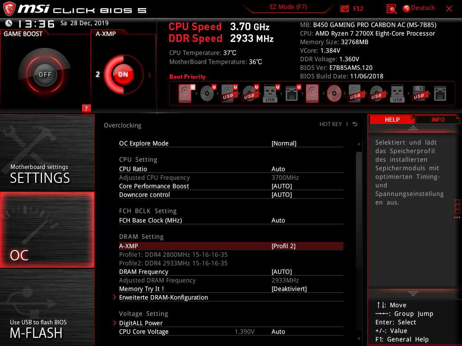Click the clock icon beside the time
This screenshot has width=462, height=346.
[x=9, y=23]
